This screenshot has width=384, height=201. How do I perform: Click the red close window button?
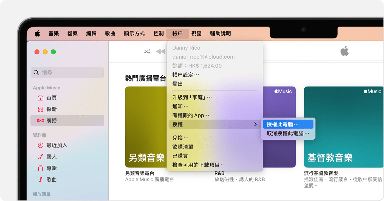37,52
